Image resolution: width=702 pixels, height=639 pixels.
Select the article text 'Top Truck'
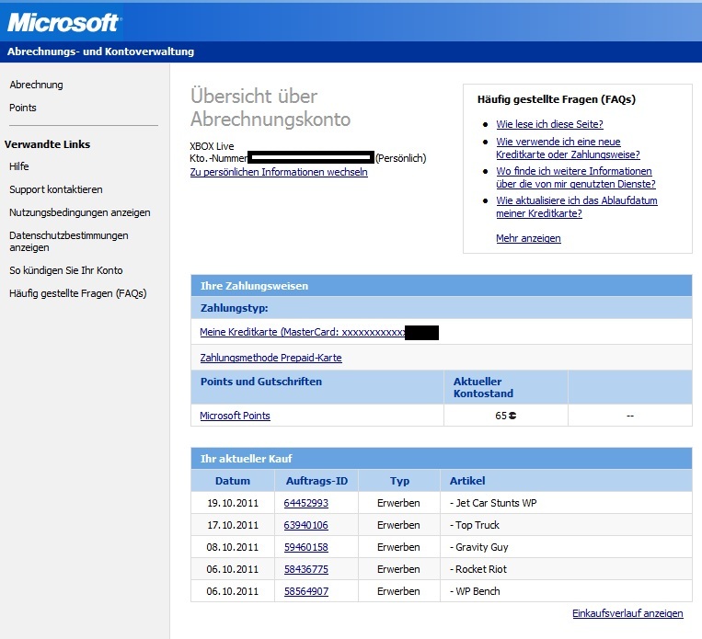pyautogui.click(x=478, y=525)
